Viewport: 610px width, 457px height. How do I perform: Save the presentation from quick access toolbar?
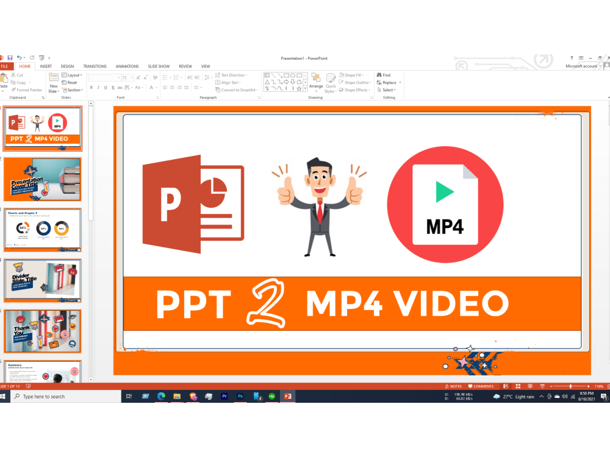point(10,57)
